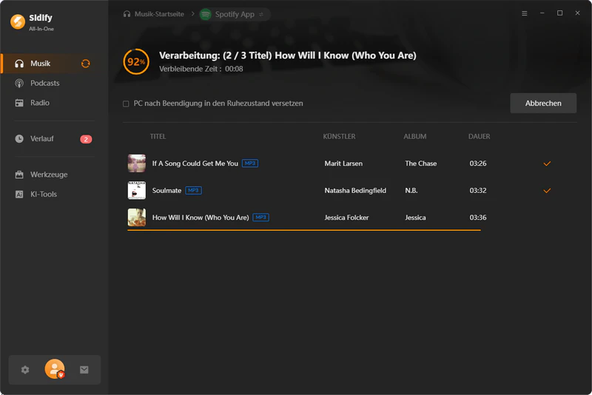
Task: Select How Will I Know (Who You Are) title
Action: coord(201,217)
